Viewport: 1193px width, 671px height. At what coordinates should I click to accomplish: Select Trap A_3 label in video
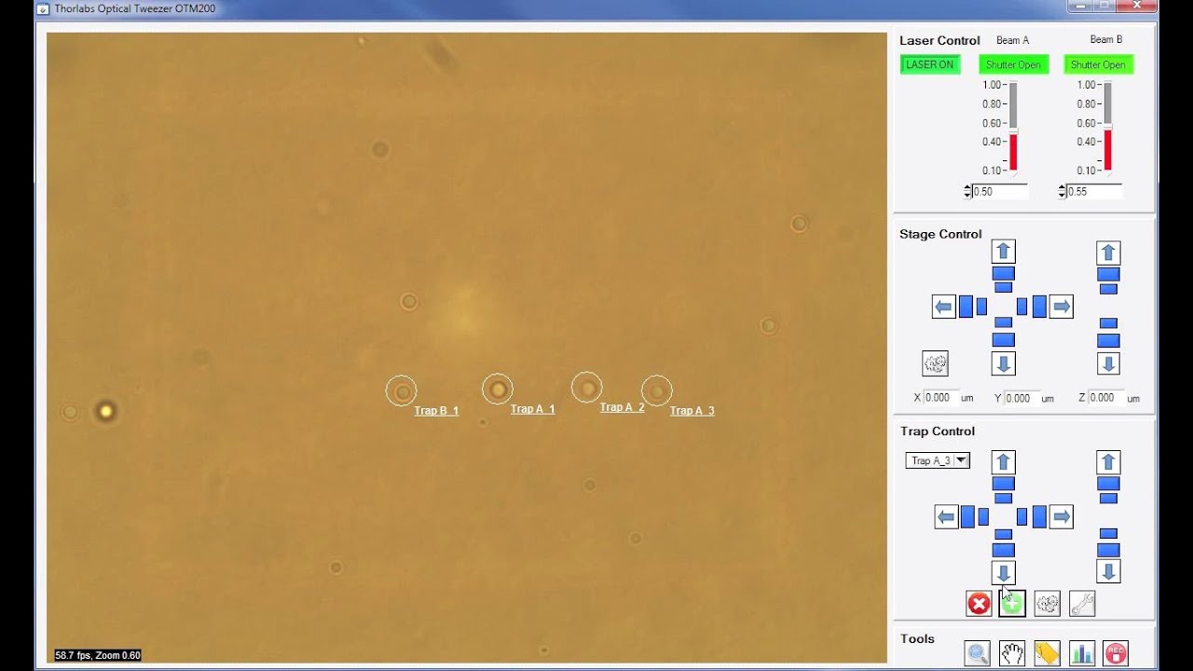(x=692, y=411)
